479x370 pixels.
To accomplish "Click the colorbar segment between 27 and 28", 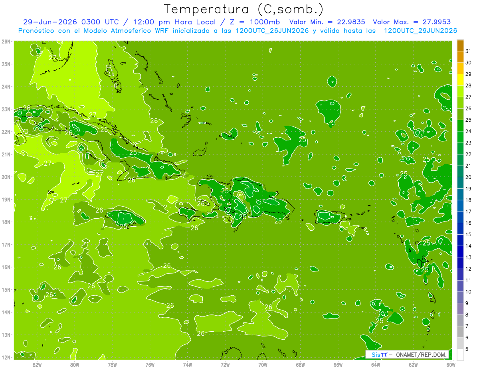I will (460, 91).
